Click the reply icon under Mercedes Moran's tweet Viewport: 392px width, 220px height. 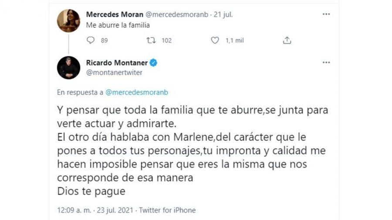tap(91, 41)
